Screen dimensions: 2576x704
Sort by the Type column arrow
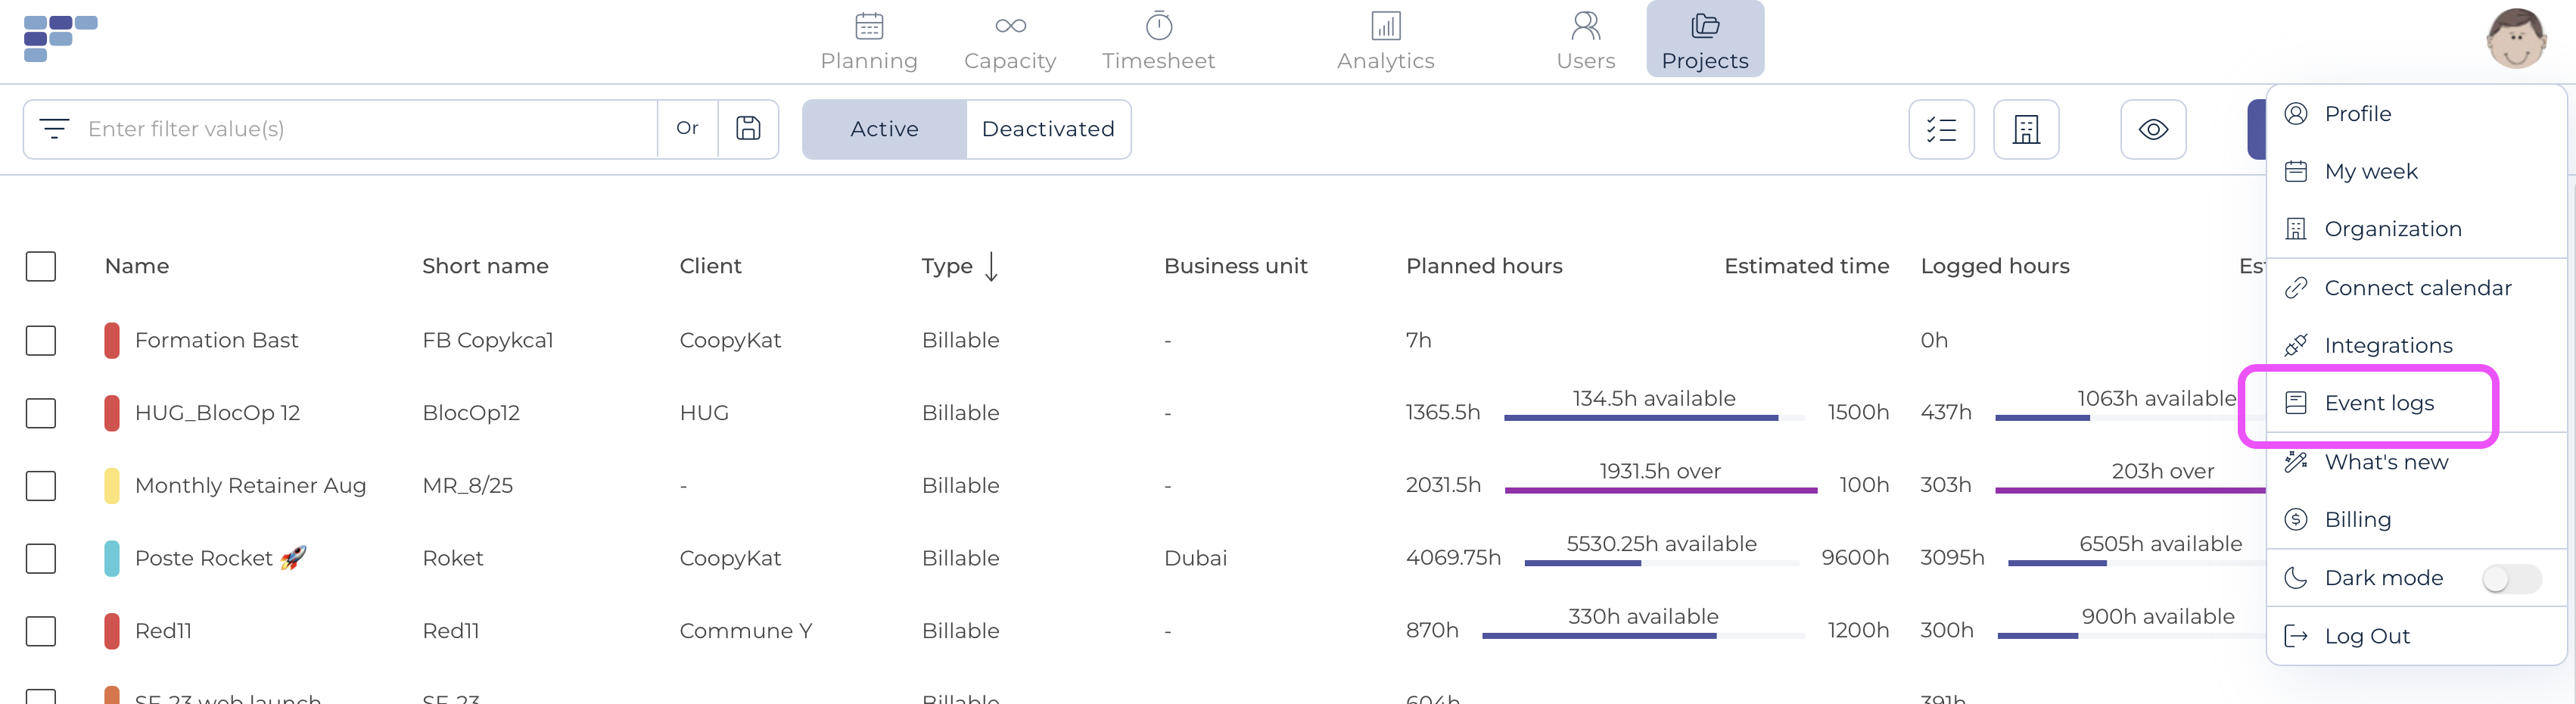pos(991,266)
